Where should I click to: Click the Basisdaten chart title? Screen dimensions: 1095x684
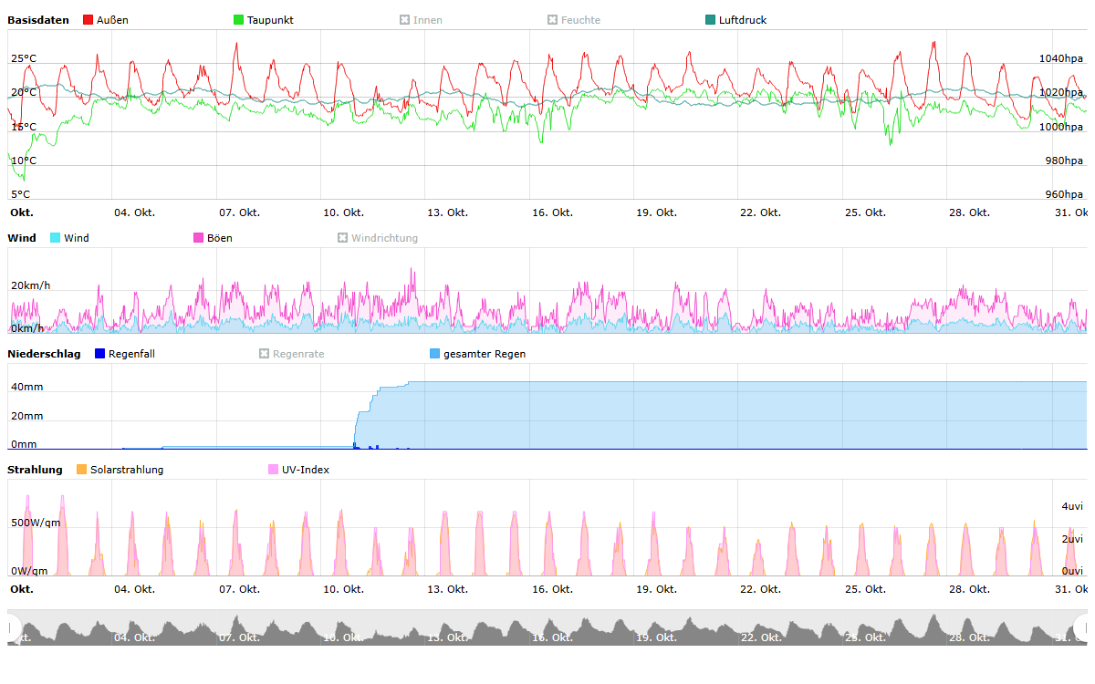pyautogui.click(x=38, y=20)
